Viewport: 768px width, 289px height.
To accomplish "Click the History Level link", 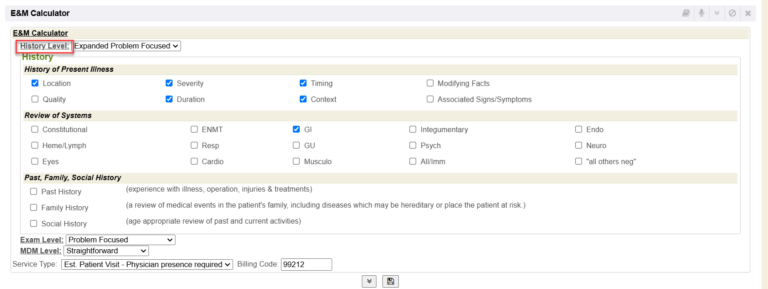I will point(44,46).
